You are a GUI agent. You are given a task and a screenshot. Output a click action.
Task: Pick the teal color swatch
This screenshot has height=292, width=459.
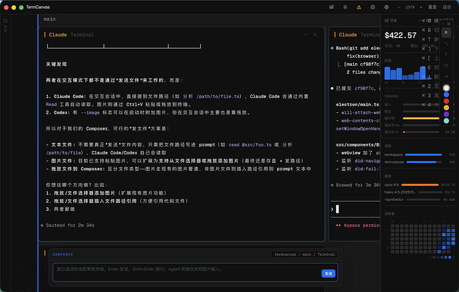[446, 121]
